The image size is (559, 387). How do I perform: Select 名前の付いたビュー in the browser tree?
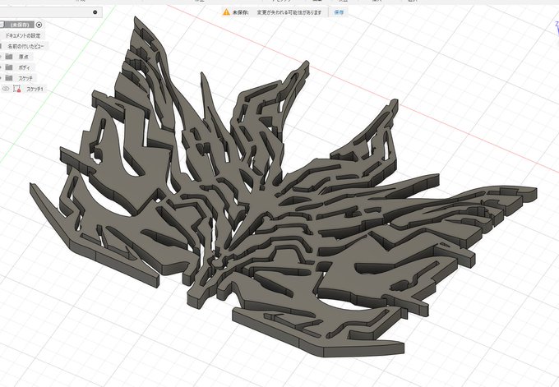(25, 46)
